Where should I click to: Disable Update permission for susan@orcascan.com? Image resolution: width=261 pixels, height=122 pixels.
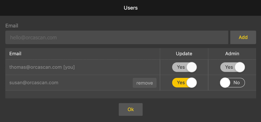point(184,83)
